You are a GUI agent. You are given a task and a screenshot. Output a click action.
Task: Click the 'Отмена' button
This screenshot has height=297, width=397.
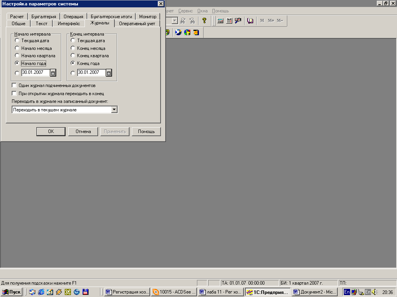click(83, 131)
